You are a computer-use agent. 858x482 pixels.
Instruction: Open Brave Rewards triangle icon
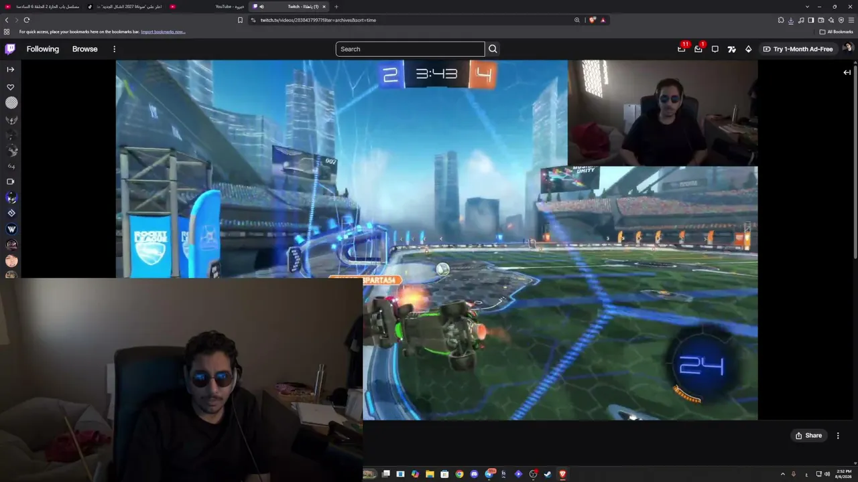click(603, 20)
